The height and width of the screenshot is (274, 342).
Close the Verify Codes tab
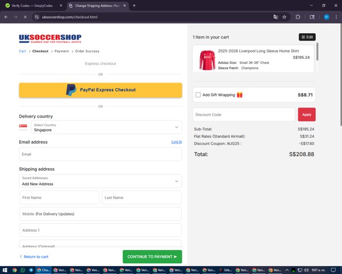[61, 6]
